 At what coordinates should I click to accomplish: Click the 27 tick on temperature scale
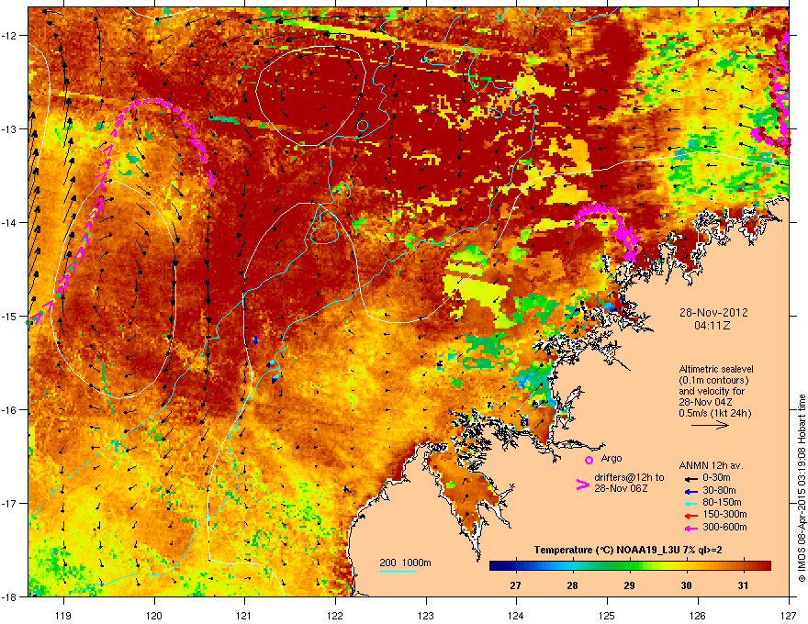pyautogui.click(x=515, y=585)
